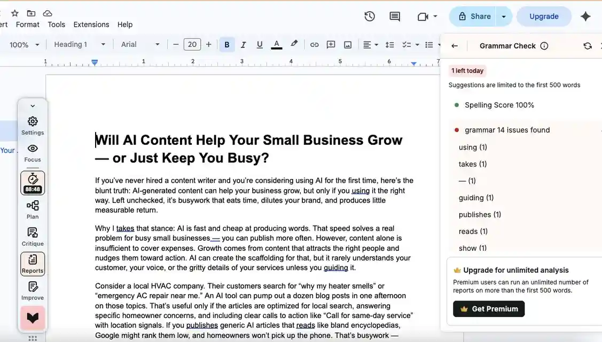Open the Plan tool
The height and width of the screenshot is (342, 602).
pos(33,210)
